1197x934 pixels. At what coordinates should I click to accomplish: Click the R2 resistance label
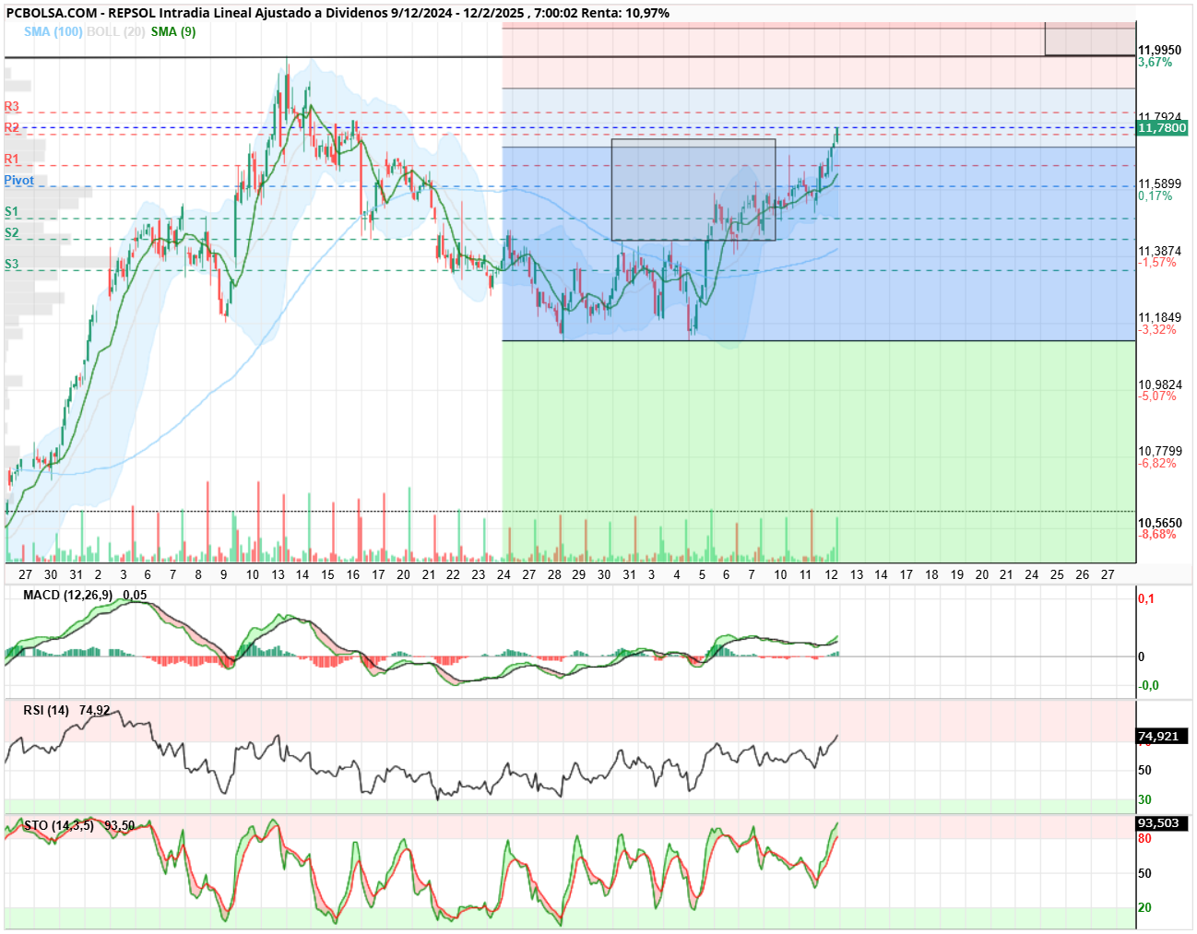point(11,127)
